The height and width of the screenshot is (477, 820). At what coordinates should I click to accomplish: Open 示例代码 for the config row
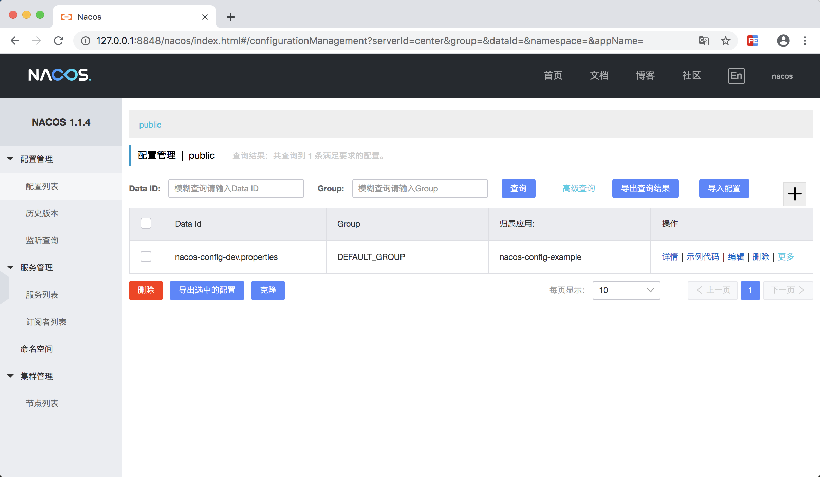tap(703, 257)
